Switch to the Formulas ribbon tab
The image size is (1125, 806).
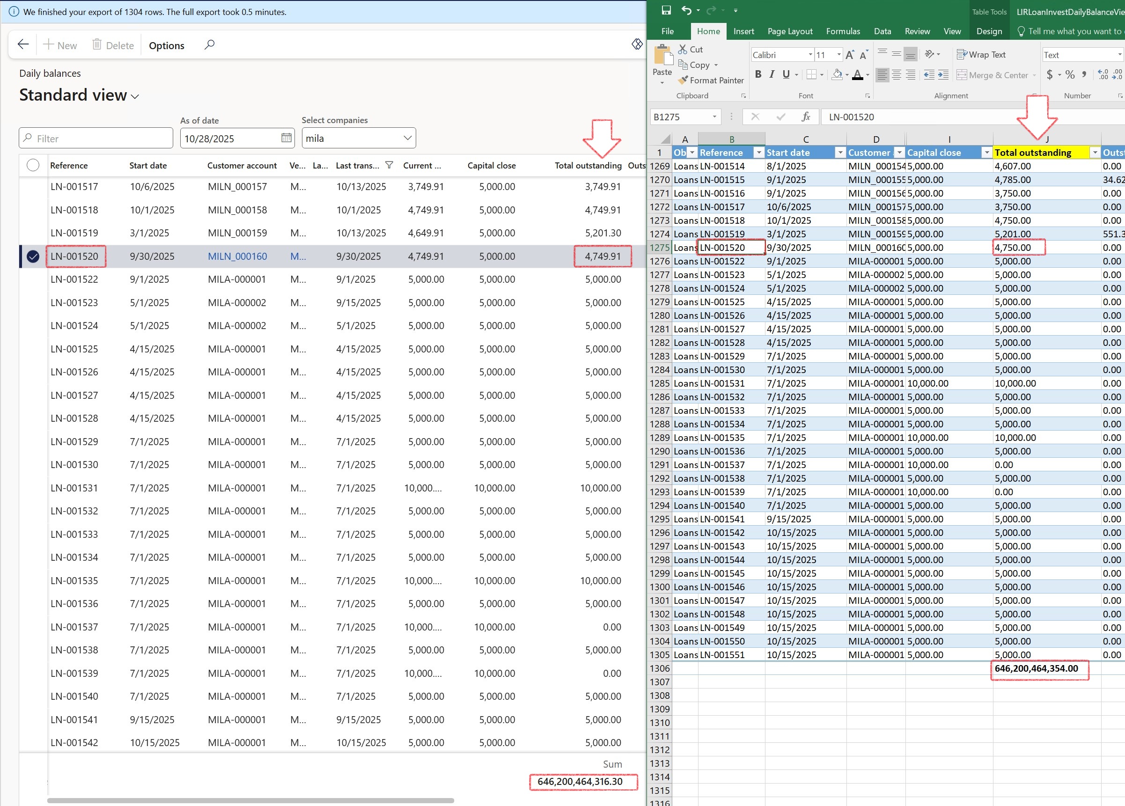843,31
